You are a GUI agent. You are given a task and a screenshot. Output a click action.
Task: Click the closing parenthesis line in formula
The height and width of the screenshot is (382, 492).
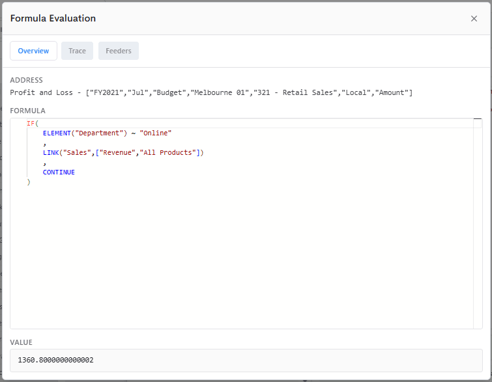[x=29, y=182]
